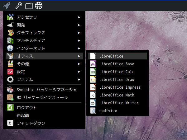Click the LibreOffice Draw icon

(x=93, y=79)
